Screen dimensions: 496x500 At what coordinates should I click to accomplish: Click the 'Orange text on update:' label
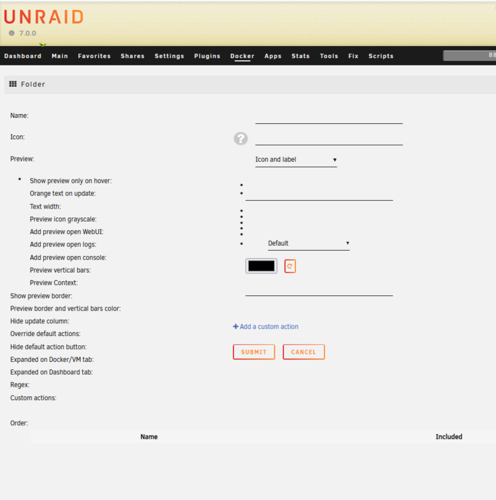63,193
